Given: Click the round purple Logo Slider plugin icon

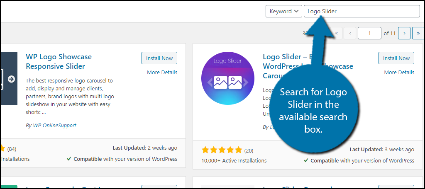Looking at the screenshot, I should [228, 78].
